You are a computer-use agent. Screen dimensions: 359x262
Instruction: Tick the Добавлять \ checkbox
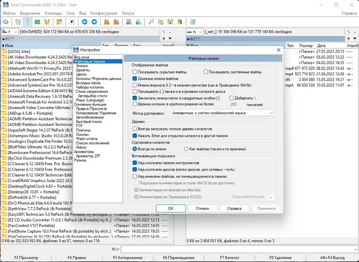coord(232,98)
